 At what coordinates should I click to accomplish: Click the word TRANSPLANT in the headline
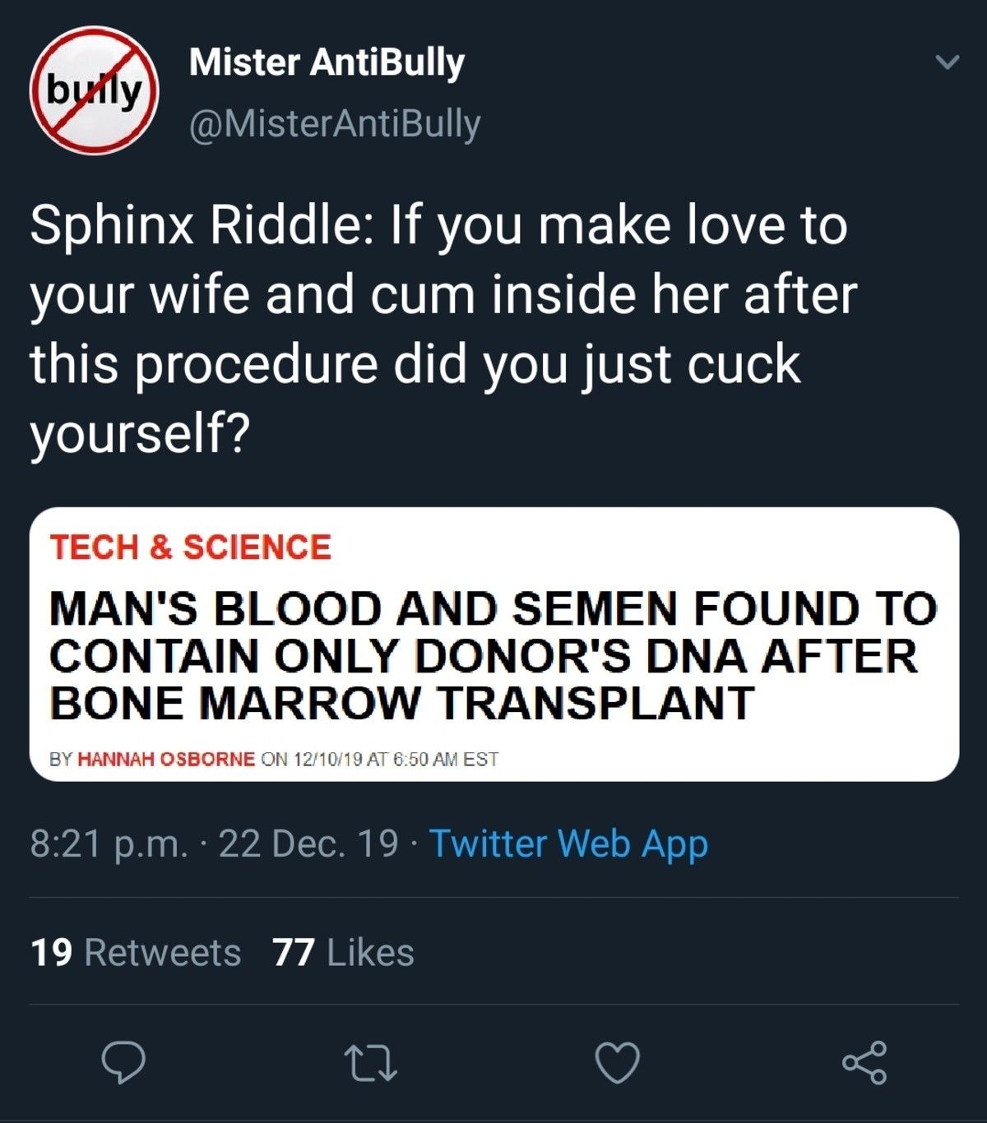(x=595, y=704)
